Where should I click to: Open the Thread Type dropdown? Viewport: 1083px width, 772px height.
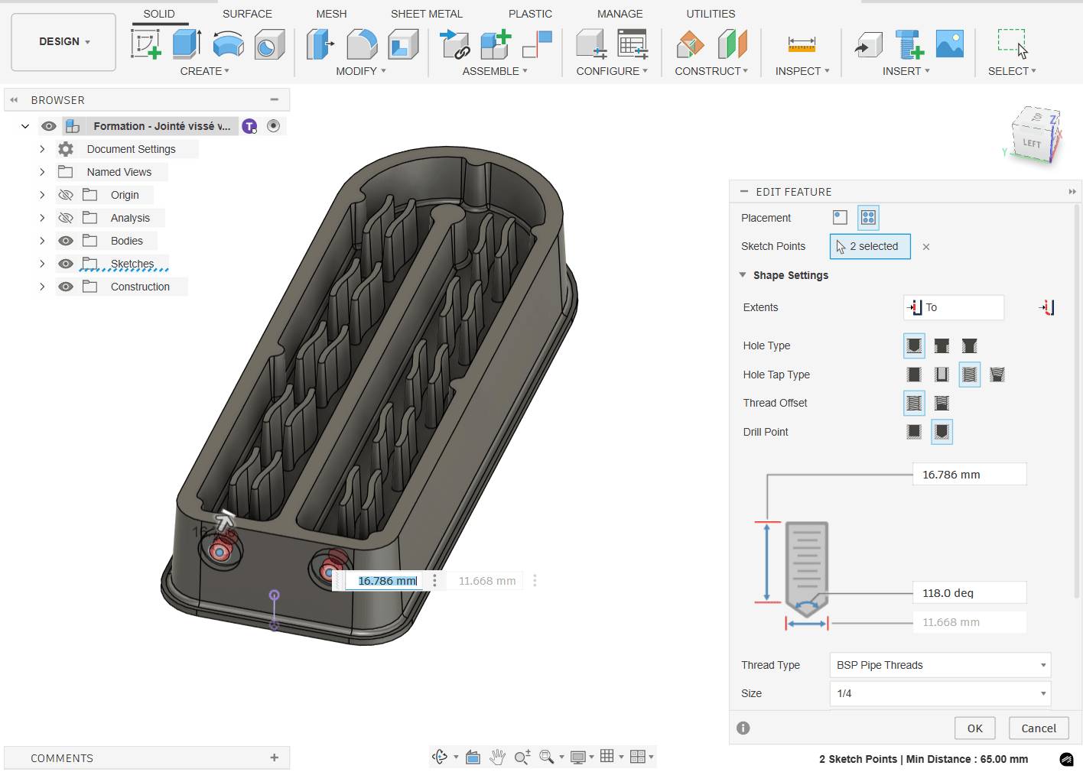click(x=940, y=665)
